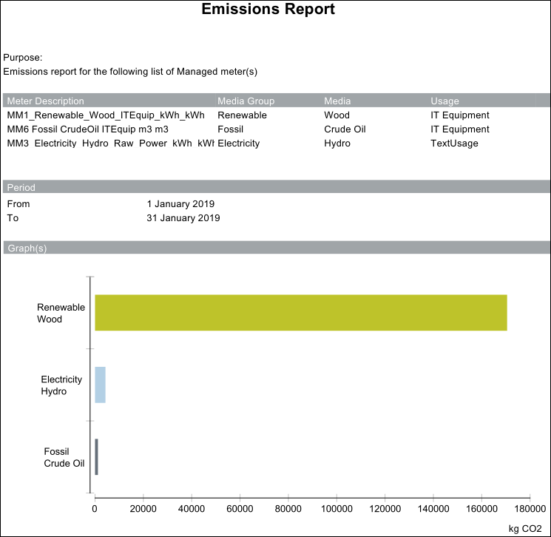
Task: Select the TextUsage cell in the Usage column
Action: [454, 143]
